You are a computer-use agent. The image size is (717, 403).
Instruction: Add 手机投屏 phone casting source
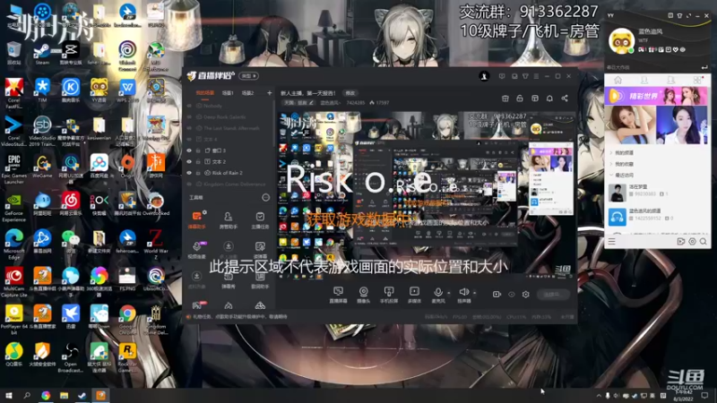click(389, 295)
